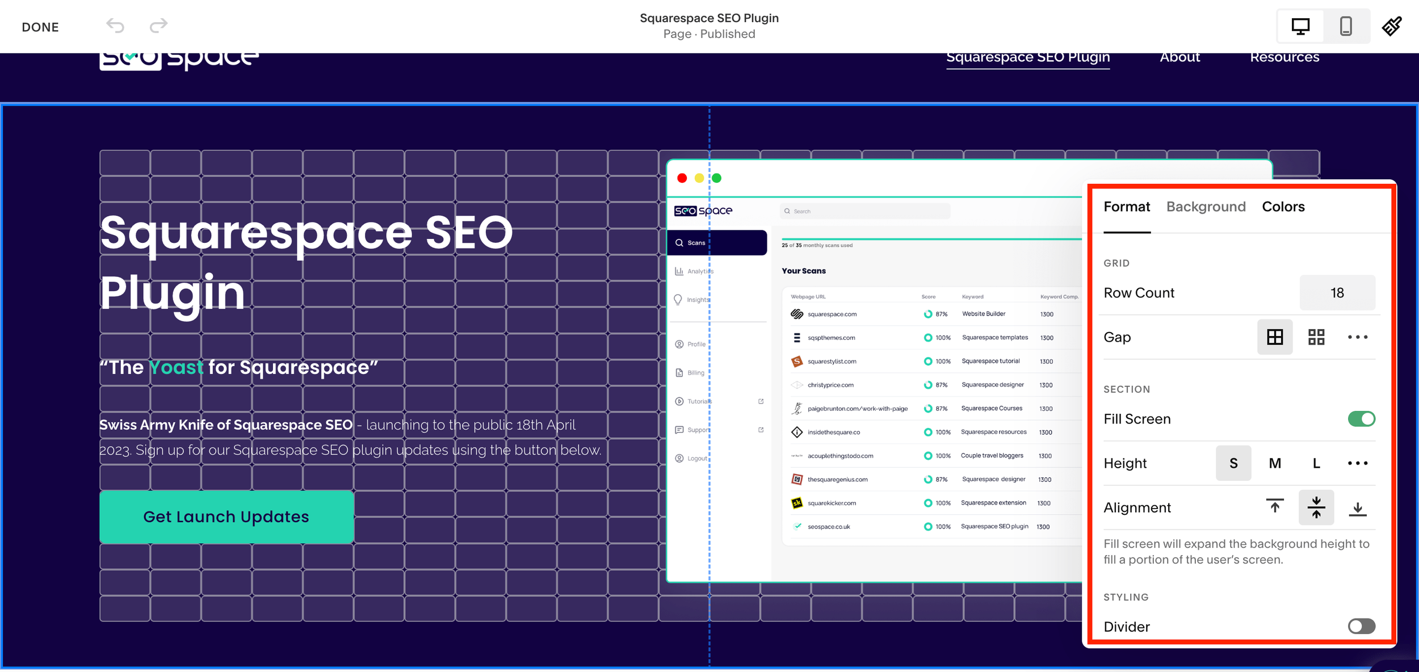Screen dimensions: 1419x672
Task: Click the Get Launch Updates button
Action: 226,516
